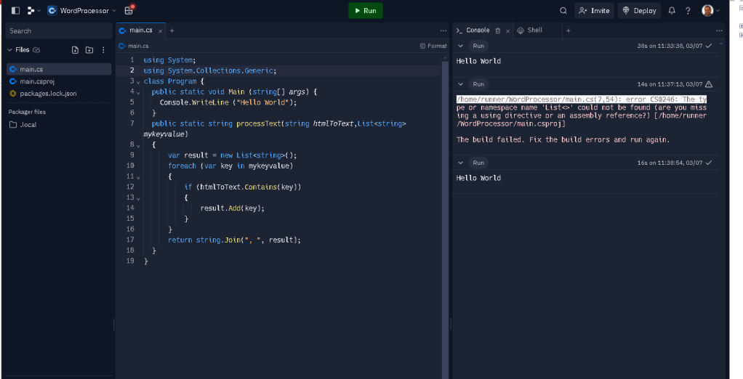The width and height of the screenshot is (743, 379).
Task: Open the .local folder
Action: pos(59,124)
